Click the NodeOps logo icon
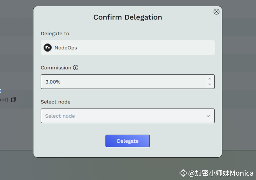This screenshot has height=180, width=256. click(48, 48)
